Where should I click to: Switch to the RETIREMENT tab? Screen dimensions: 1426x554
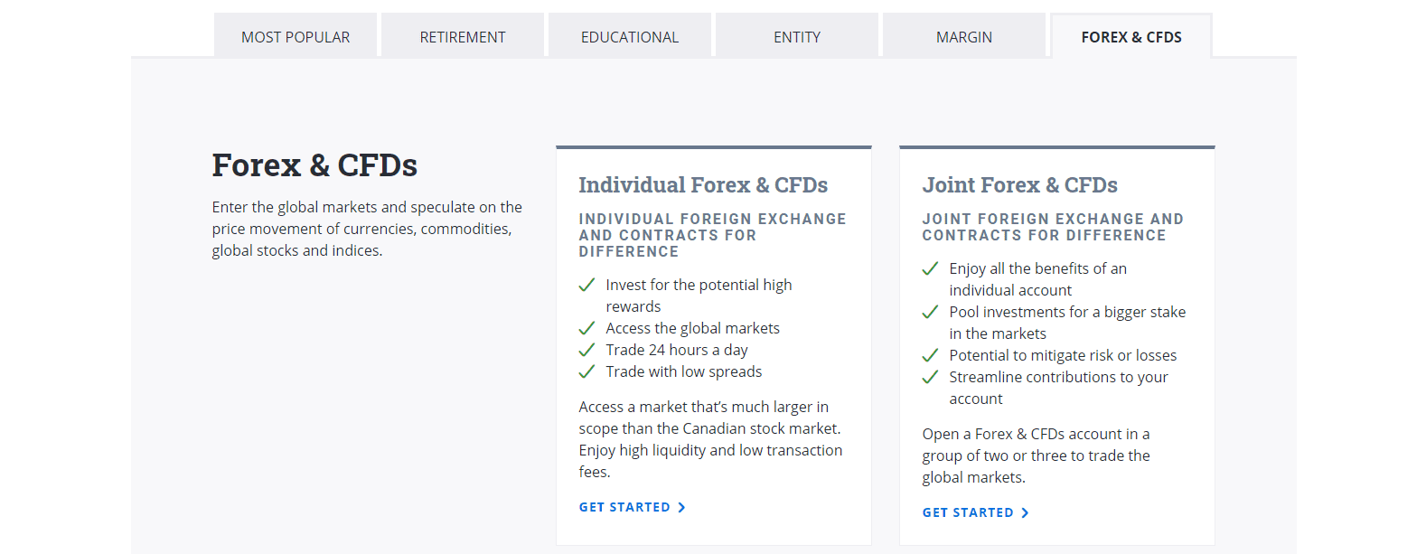coord(462,36)
